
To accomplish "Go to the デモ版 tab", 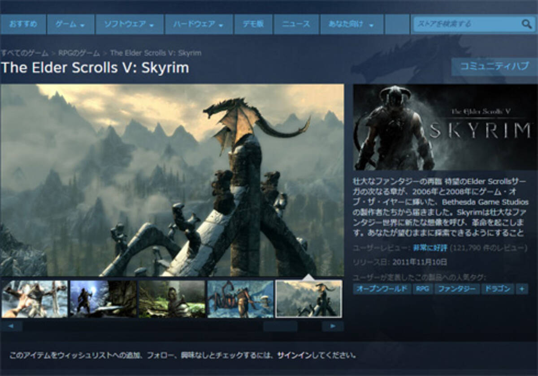I will click(253, 24).
